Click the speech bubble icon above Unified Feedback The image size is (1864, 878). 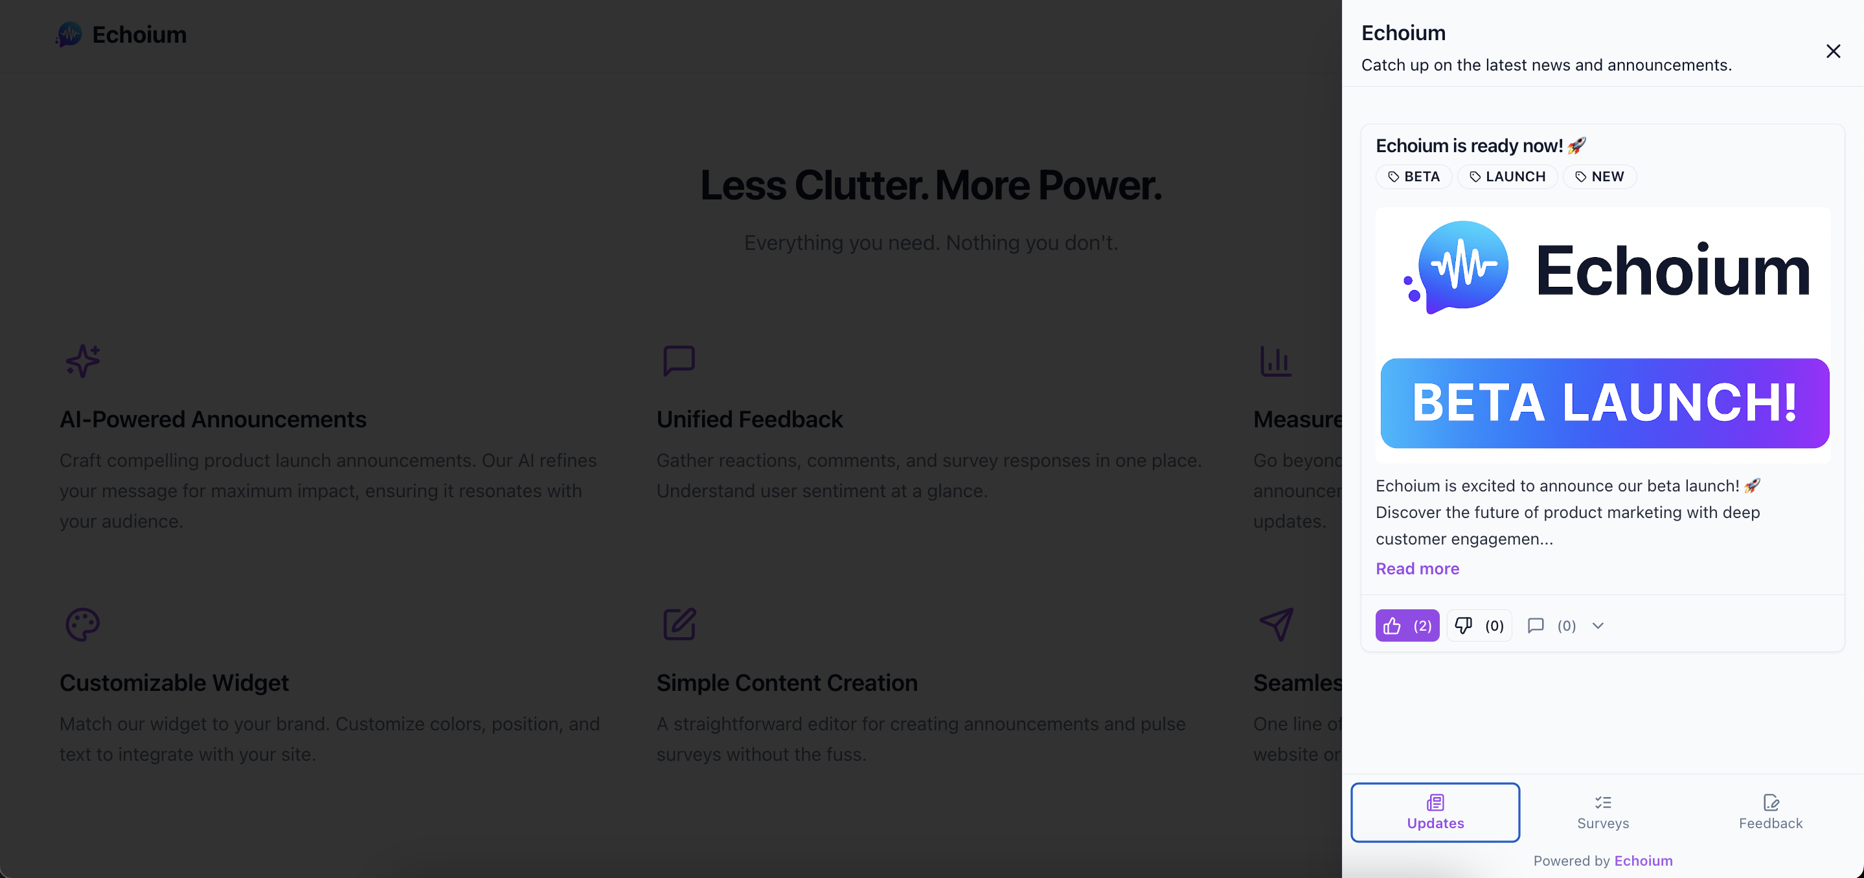pyautogui.click(x=679, y=361)
